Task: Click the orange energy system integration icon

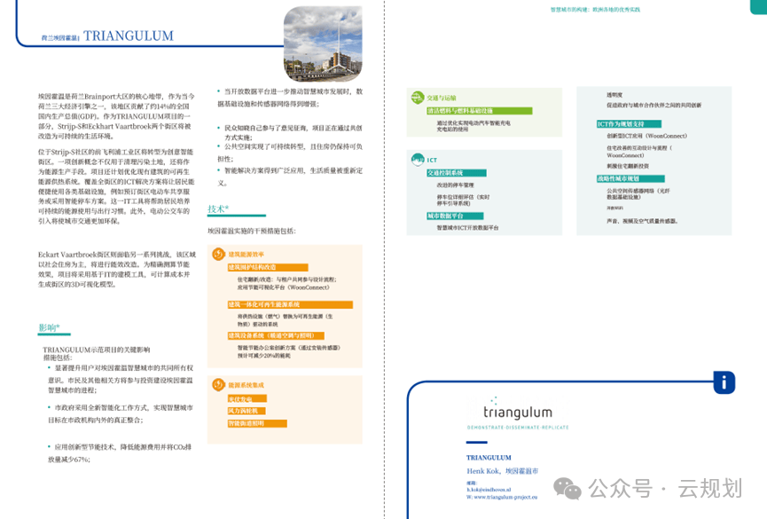Action: 219,386
